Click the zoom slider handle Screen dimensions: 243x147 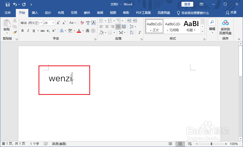point(211,144)
